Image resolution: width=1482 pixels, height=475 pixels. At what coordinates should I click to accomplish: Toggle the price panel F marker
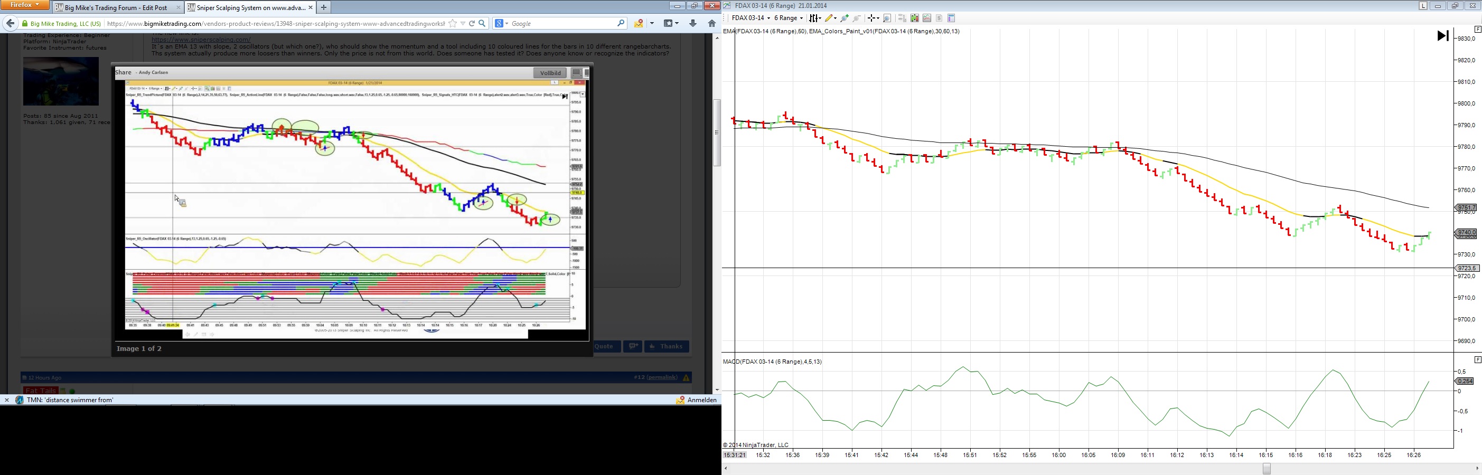(x=1477, y=30)
